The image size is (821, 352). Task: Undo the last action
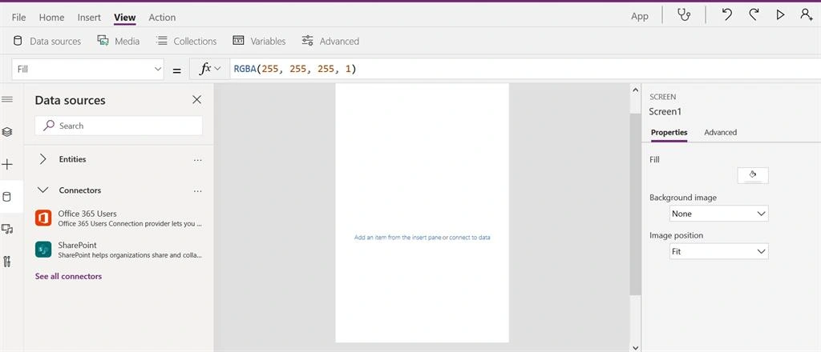pyautogui.click(x=726, y=14)
